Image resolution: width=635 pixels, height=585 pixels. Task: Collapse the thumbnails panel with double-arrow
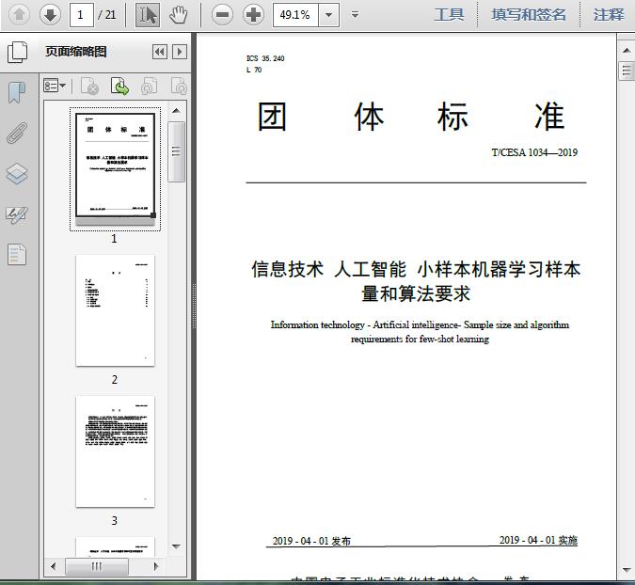(x=160, y=52)
